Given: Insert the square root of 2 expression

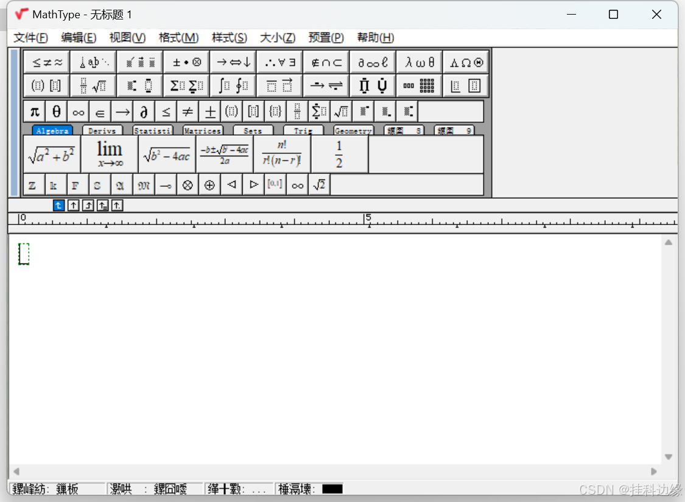Looking at the screenshot, I should click(319, 185).
